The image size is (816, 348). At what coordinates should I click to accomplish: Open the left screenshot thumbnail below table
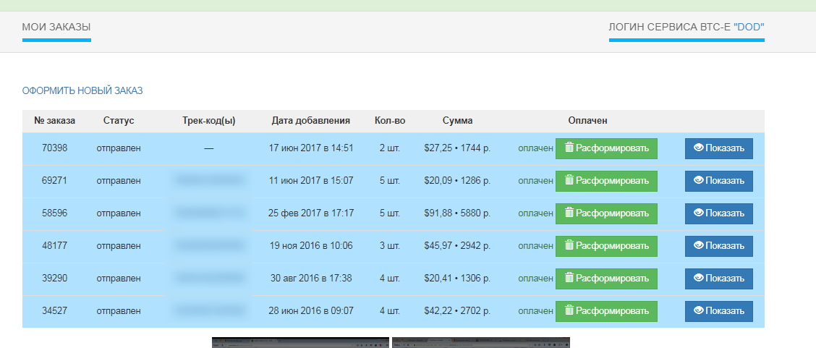coord(300,342)
